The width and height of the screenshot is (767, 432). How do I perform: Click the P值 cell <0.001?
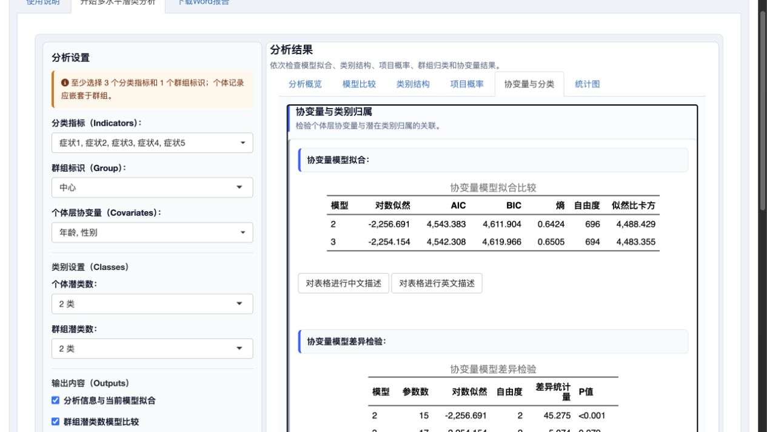coord(592,416)
